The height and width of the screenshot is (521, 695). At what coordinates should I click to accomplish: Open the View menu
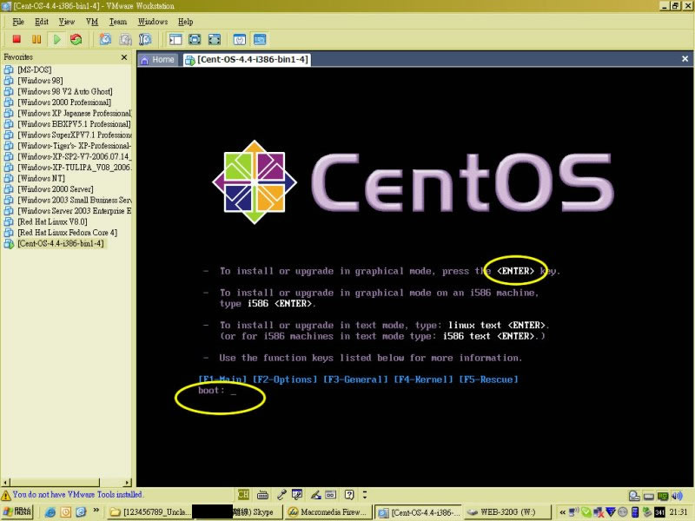pyautogui.click(x=67, y=21)
